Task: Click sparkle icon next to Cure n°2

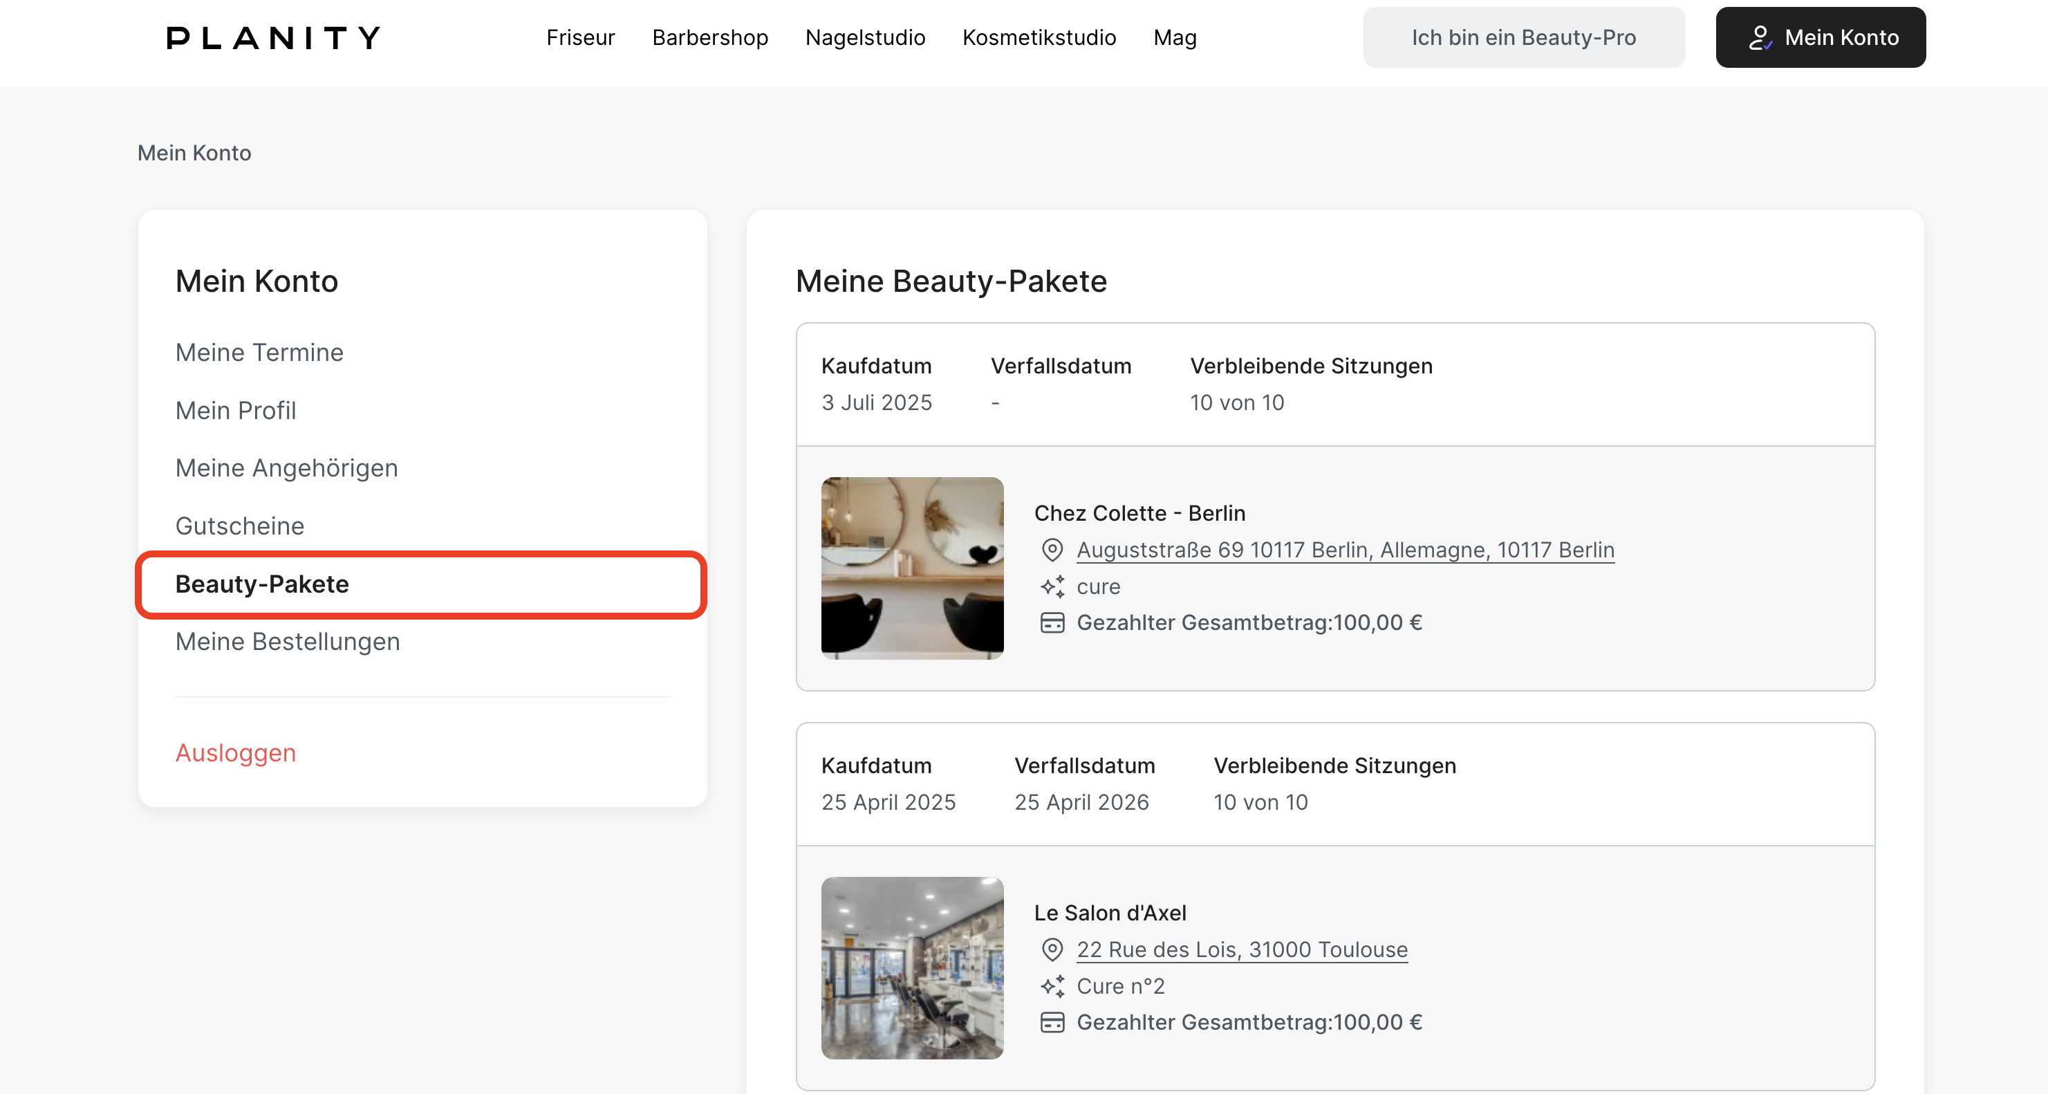Action: (x=1052, y=986)
